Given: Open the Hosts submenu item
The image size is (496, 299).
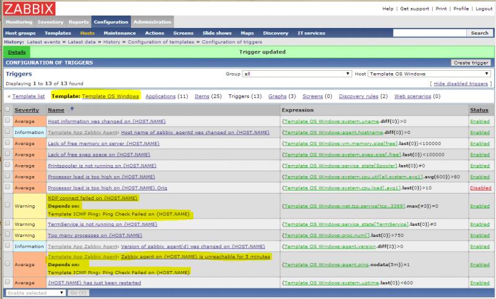Looking at the screenshot, I should (87, 33).
